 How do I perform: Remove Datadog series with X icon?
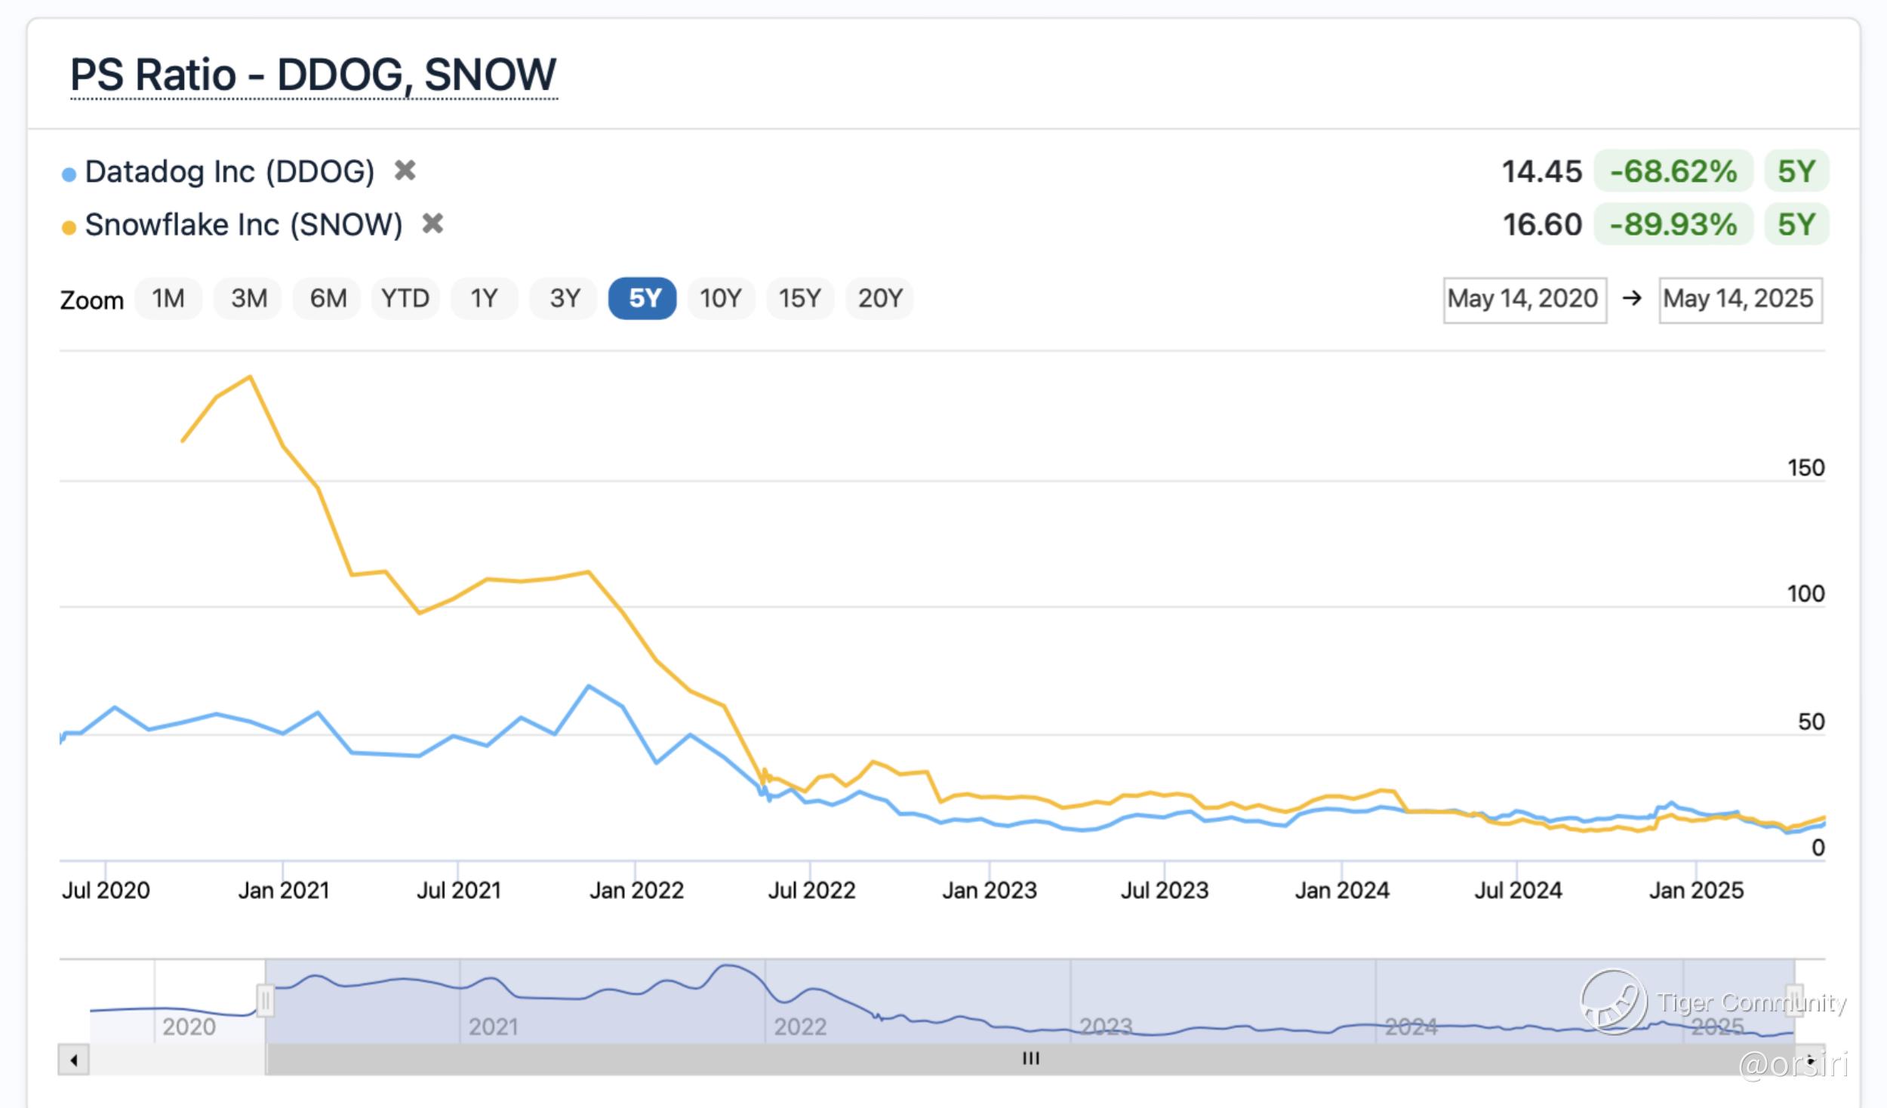click(x=405, y=171)
